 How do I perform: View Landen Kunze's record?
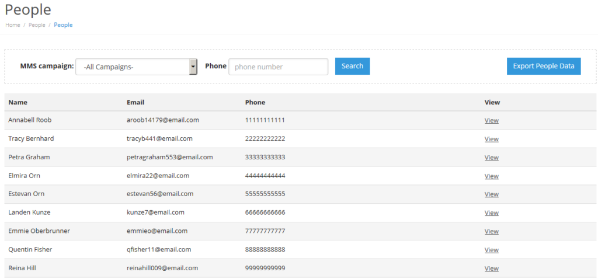[x=491, y=213]
